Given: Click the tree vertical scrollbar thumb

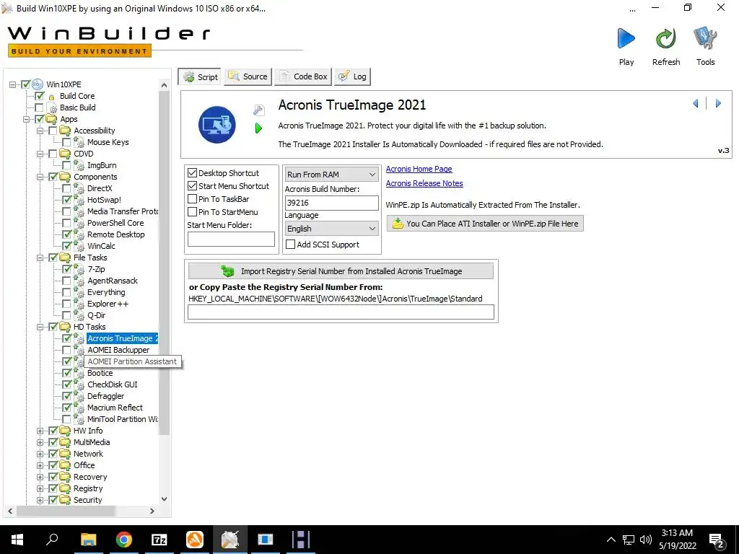Looking at the screenshot, I should (164, 263).
